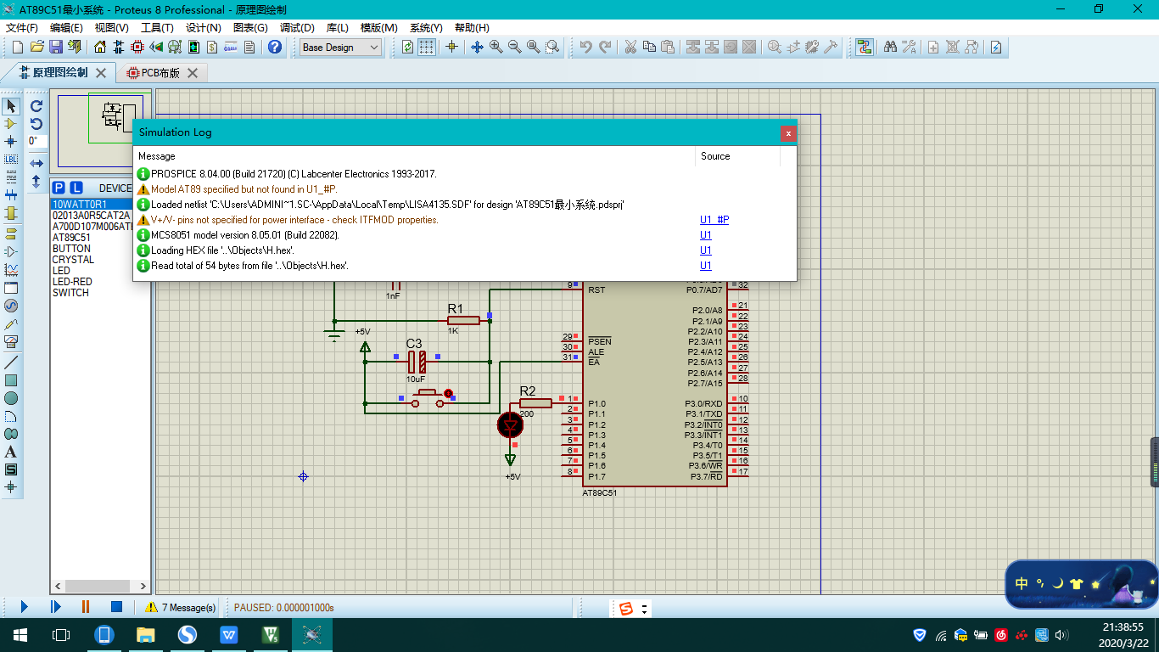The width and height of the screenshot is (1159, 652).
Task: Click the Pan blue cross arrows icon
Action: (x=477, y=47)
